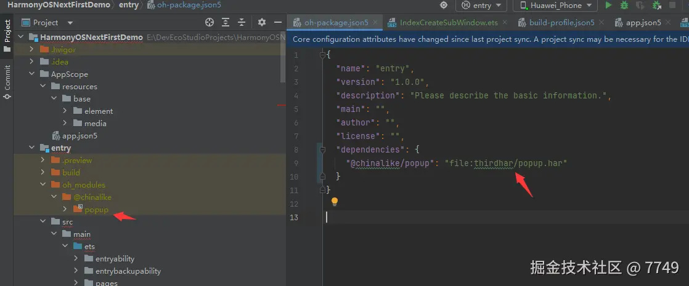Open the Huawei_Phone device dropdown
Screen dimensions: 689x286
[555, 6]
